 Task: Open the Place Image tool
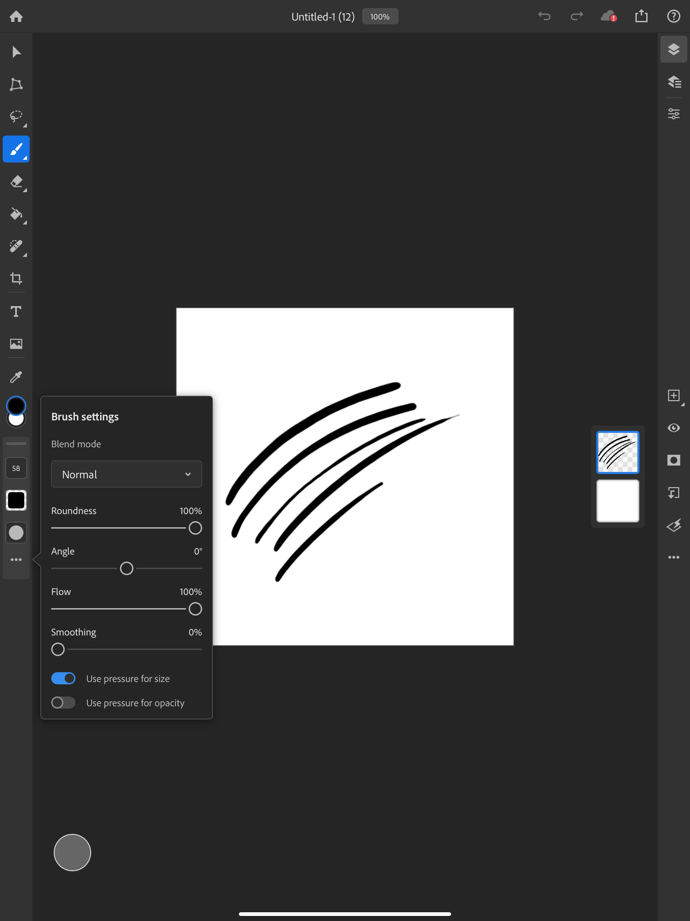[x=16, y=344]
